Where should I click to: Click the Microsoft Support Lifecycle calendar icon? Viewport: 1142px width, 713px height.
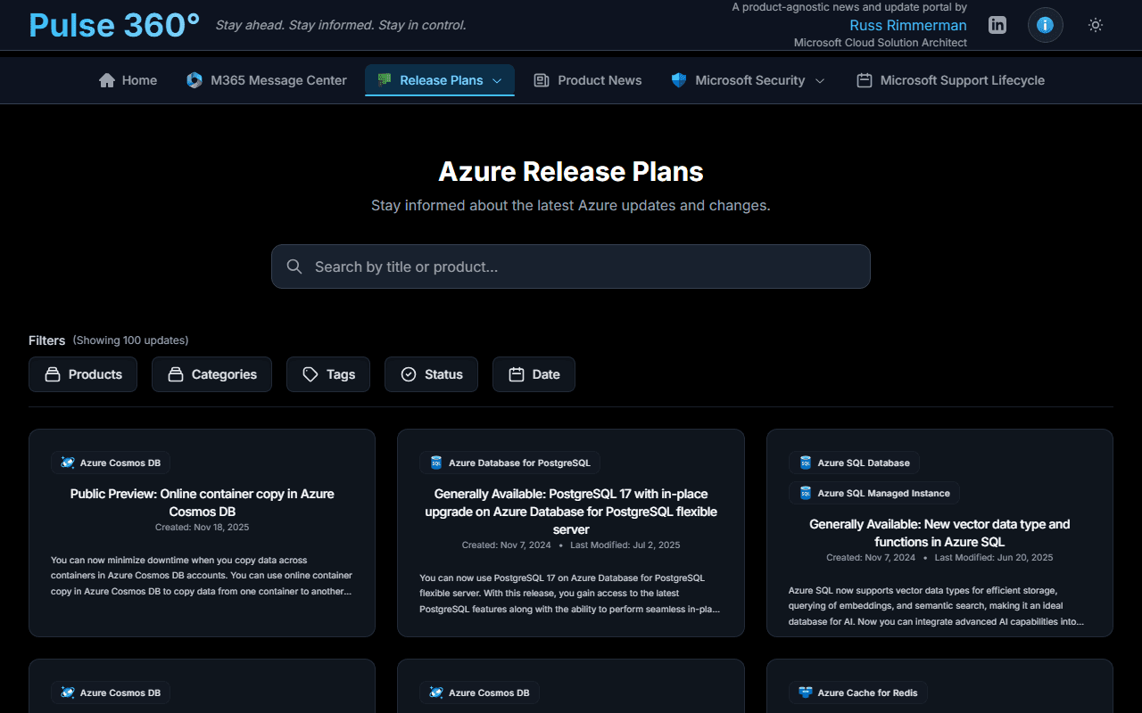coord(865,80)
